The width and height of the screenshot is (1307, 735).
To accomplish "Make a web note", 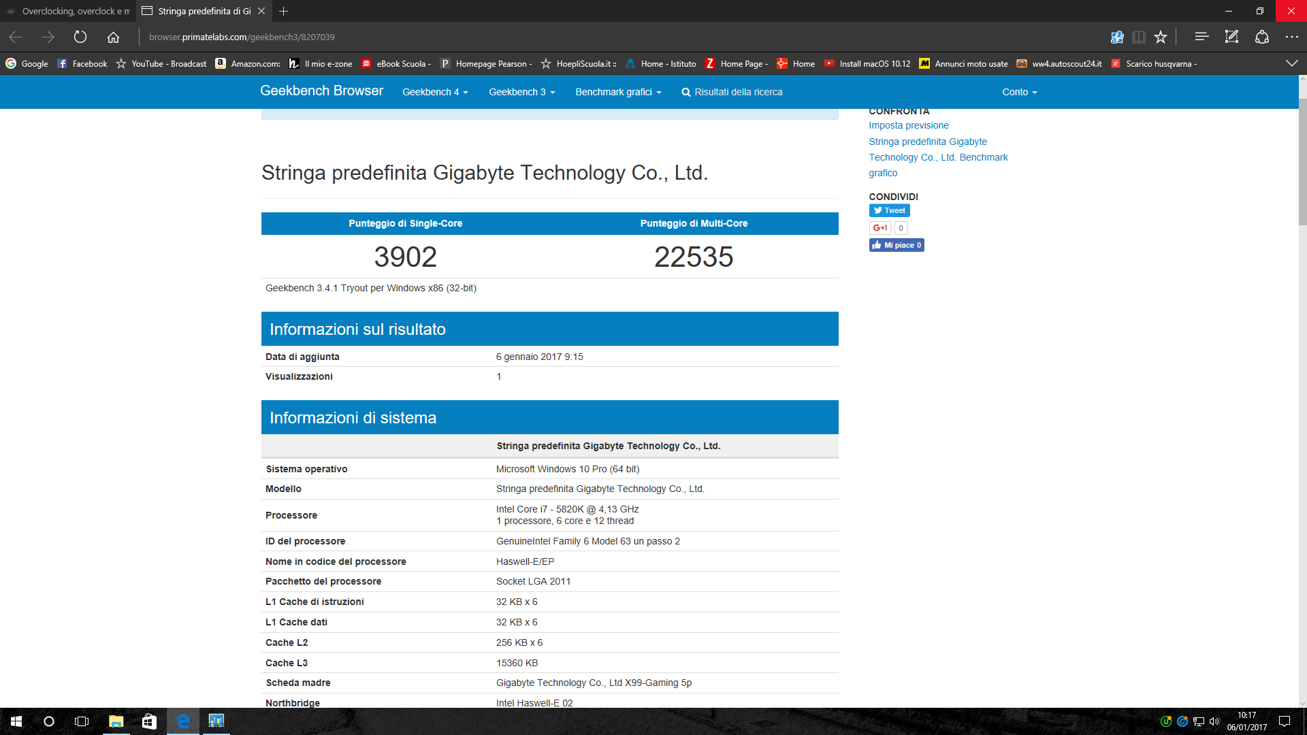I will 1231,37.
